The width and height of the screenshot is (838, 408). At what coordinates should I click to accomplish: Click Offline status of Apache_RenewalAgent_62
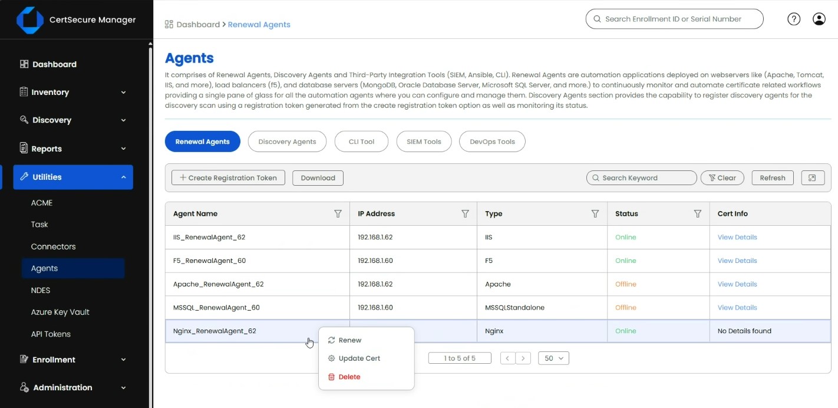626,284
